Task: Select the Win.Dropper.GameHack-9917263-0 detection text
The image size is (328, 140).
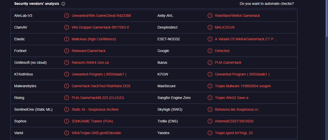Action: (100, 27)
